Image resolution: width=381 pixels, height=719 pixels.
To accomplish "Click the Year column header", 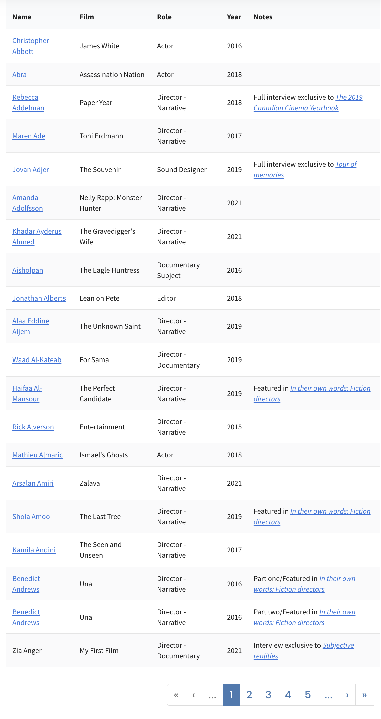I will click(x=234, y=17).
